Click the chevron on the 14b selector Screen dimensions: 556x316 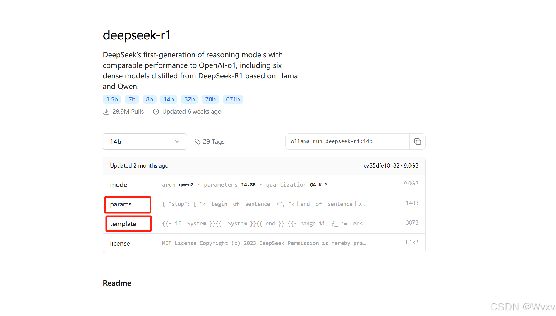pos(177,141)
